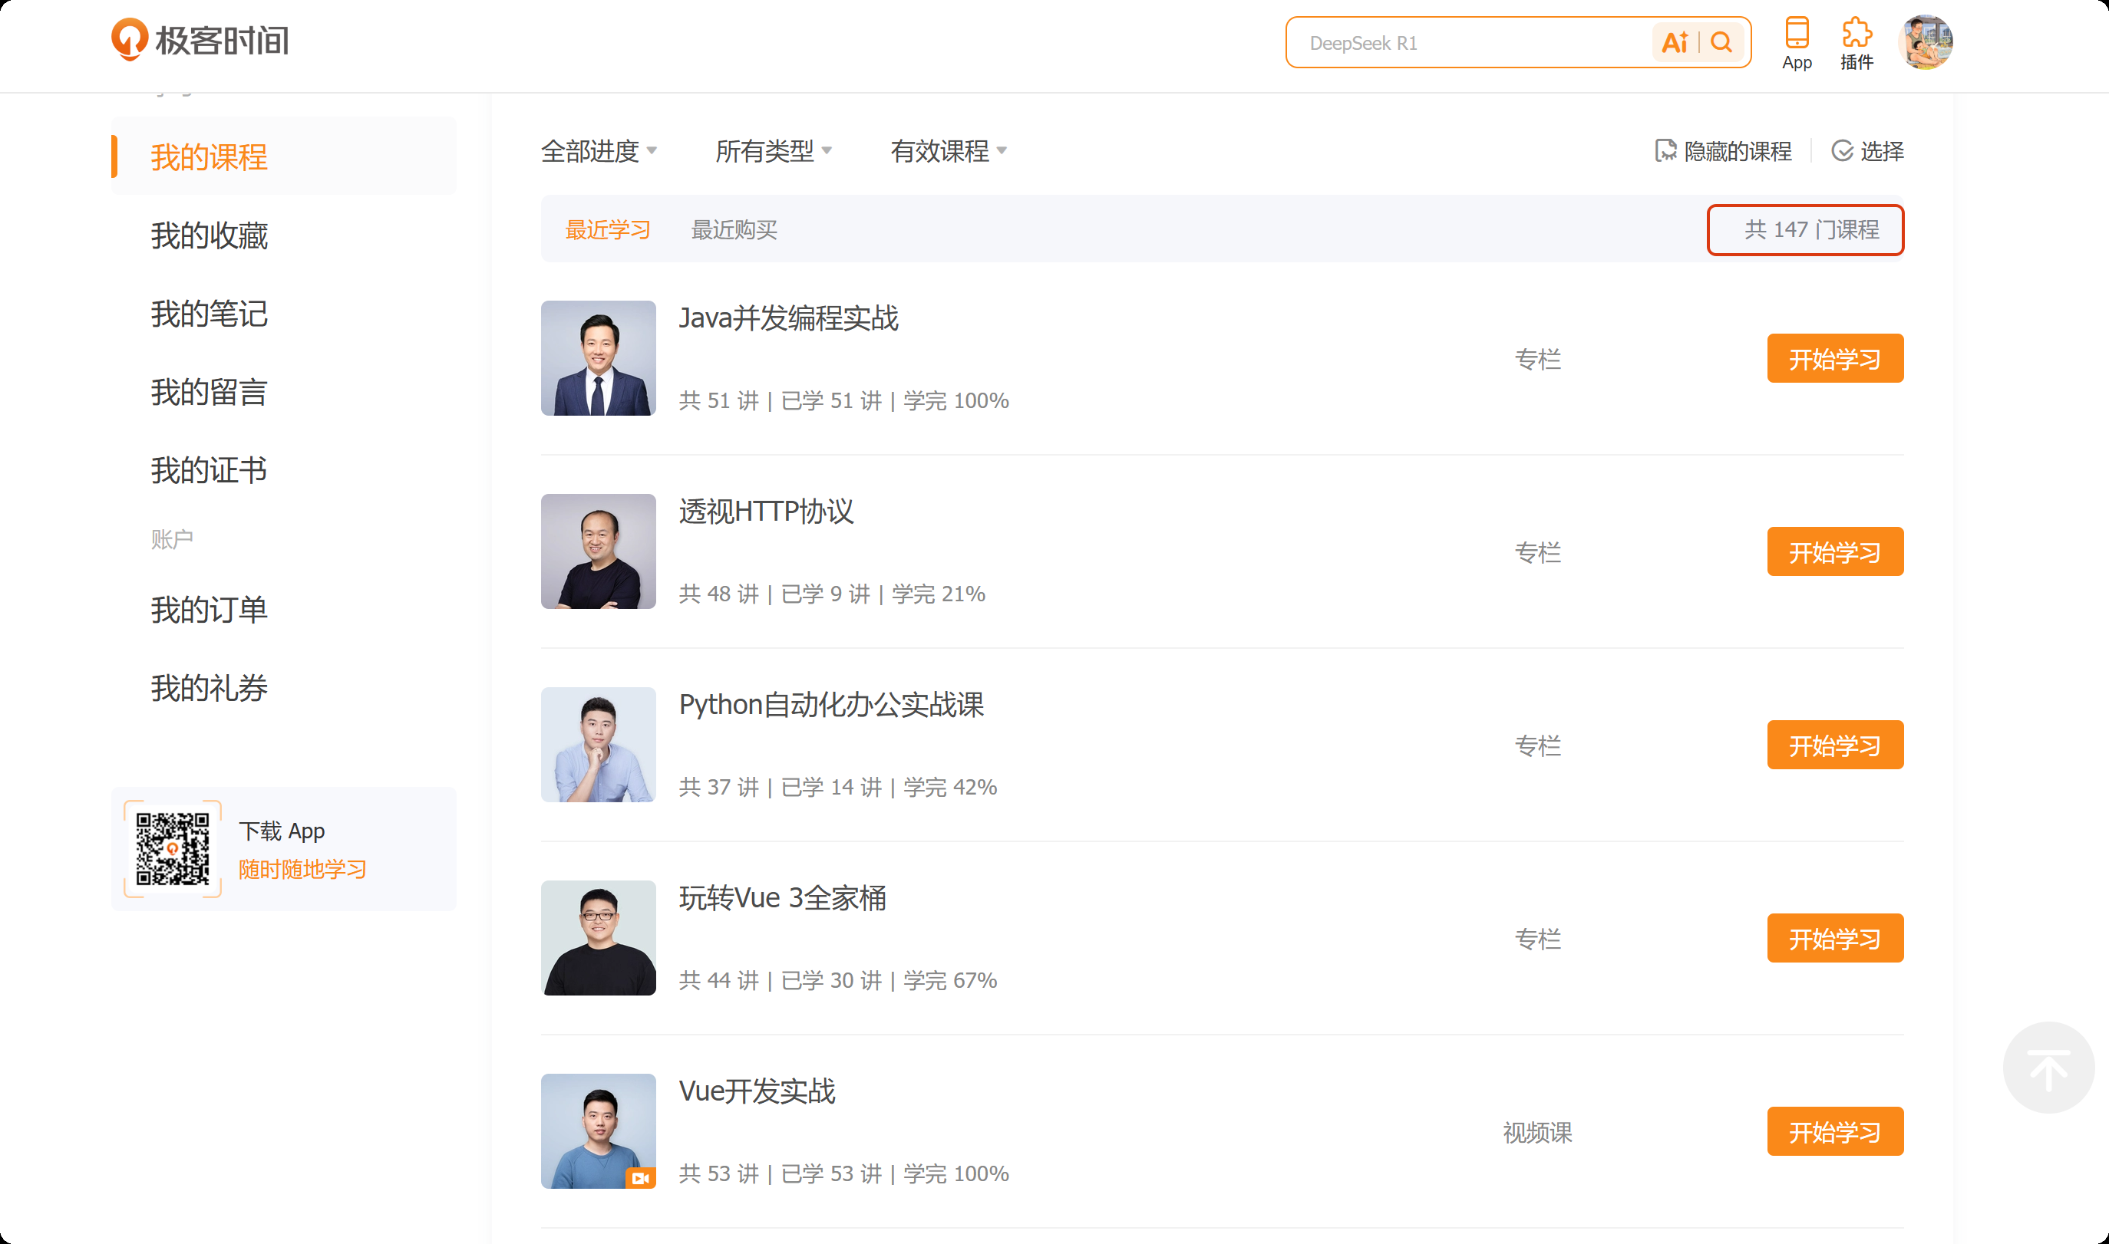Open the Python自动化办公实战课 thumbnail
This screenshot has height=1244, width=2109.
point(598,745)
